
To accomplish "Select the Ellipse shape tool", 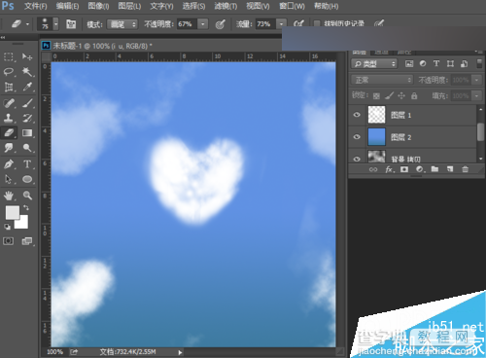I will (x=27, y=179).
